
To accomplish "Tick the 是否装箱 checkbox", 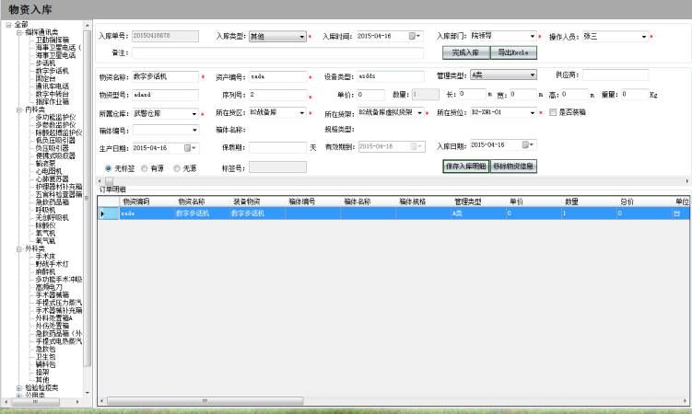I will [553, 112].
